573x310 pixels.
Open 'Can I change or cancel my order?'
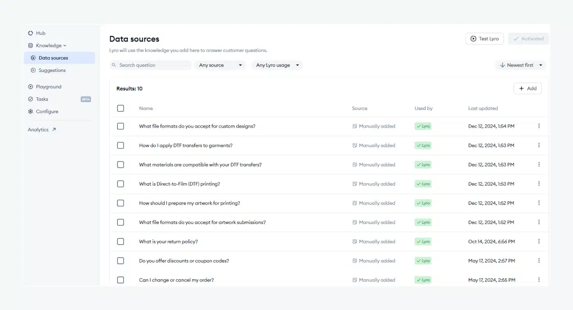(176, 280)
